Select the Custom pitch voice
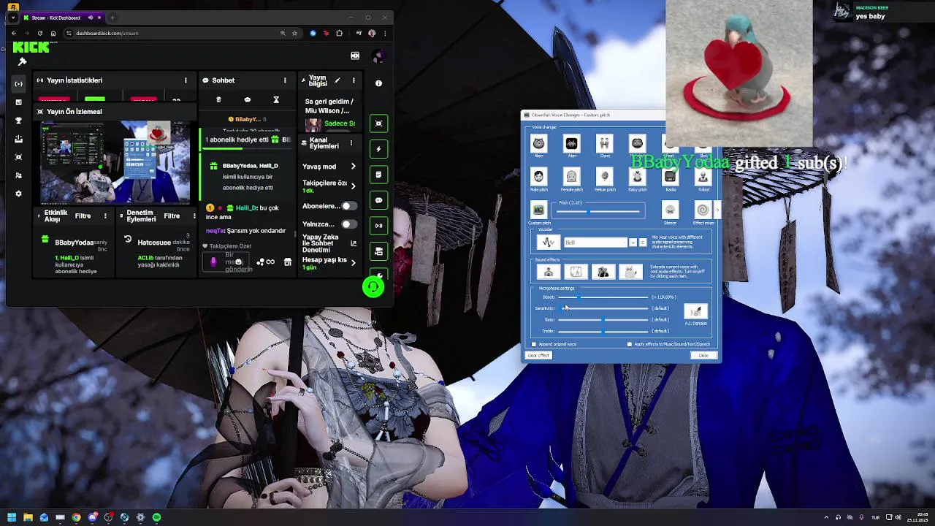Screen dimensions: 935x526 [x=538, y=210]
